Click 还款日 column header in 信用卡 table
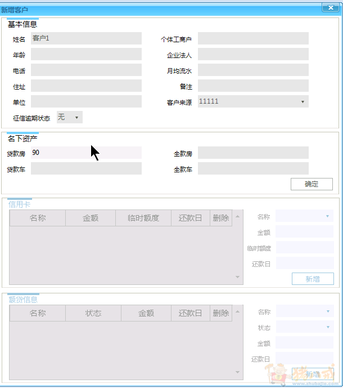The image size is (343, 388). coord(191,218)
